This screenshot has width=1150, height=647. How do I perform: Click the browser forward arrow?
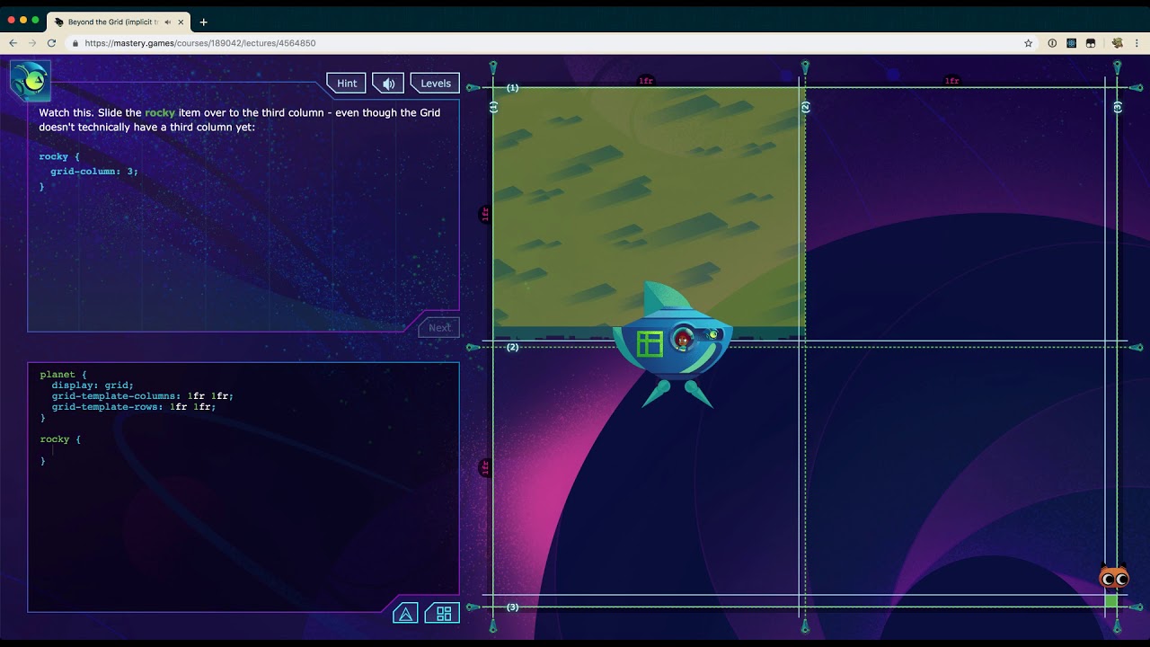point(32,42)
